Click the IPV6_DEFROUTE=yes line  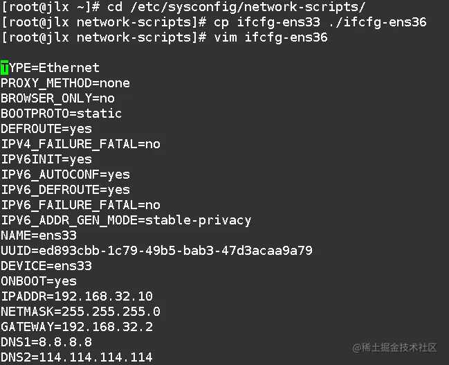pos(65,190)
